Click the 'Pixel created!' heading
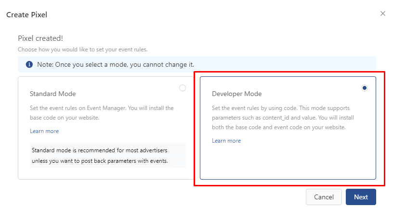The height and width of the screenshot is (219, 393). 40,38
